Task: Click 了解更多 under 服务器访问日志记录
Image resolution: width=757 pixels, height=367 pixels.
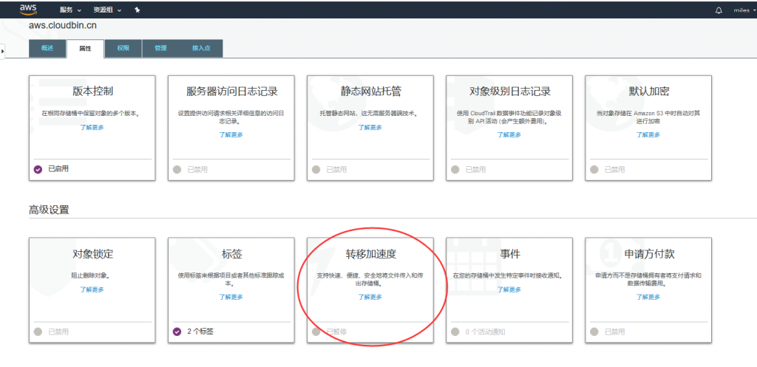Action: click(231, 134)
